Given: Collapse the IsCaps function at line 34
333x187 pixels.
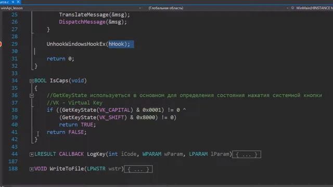Looking at the screenshot, I should [x=32, y=81].
